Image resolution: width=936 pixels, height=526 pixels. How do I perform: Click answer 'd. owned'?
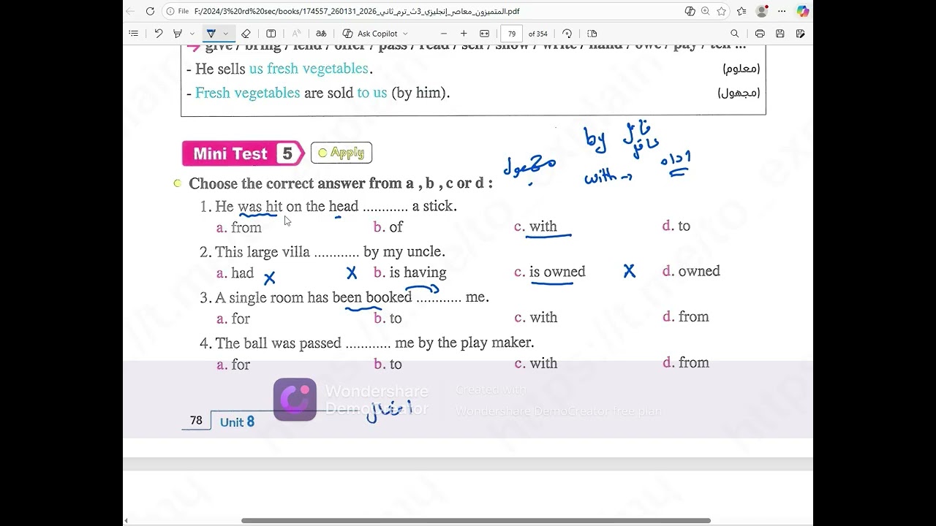pos(691,271)
